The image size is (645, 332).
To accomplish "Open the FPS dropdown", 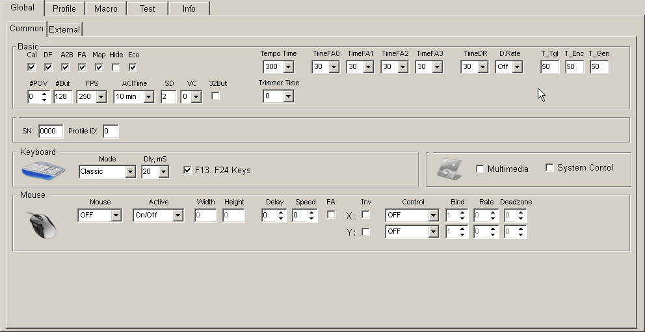I will [101, 97].
